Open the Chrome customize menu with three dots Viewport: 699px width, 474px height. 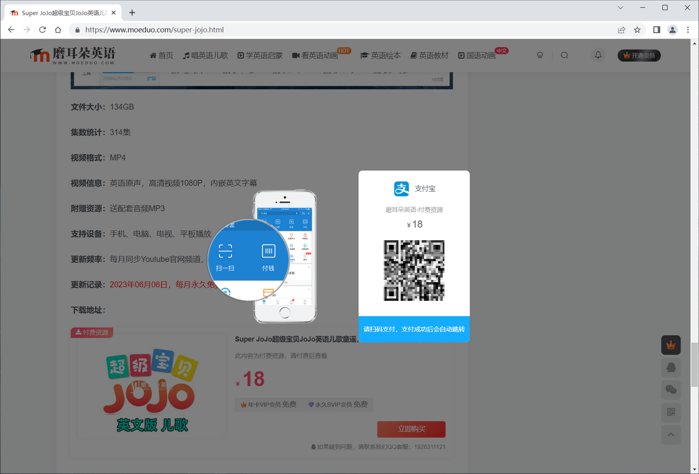pyautogui.click(x=687, y=30)
